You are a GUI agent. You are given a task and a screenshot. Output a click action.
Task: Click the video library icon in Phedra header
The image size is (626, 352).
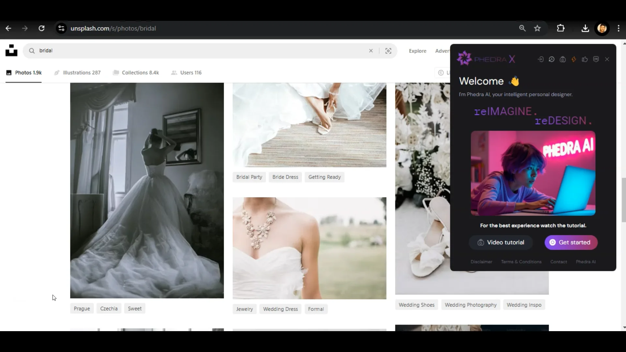(x=563, y=59)
